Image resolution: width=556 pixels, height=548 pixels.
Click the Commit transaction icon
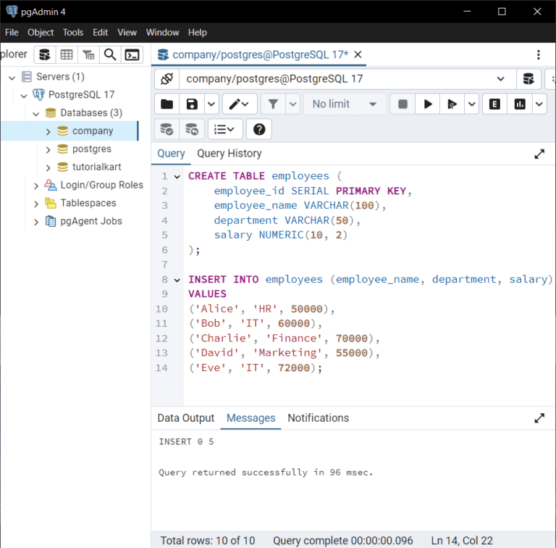[167, 129]
